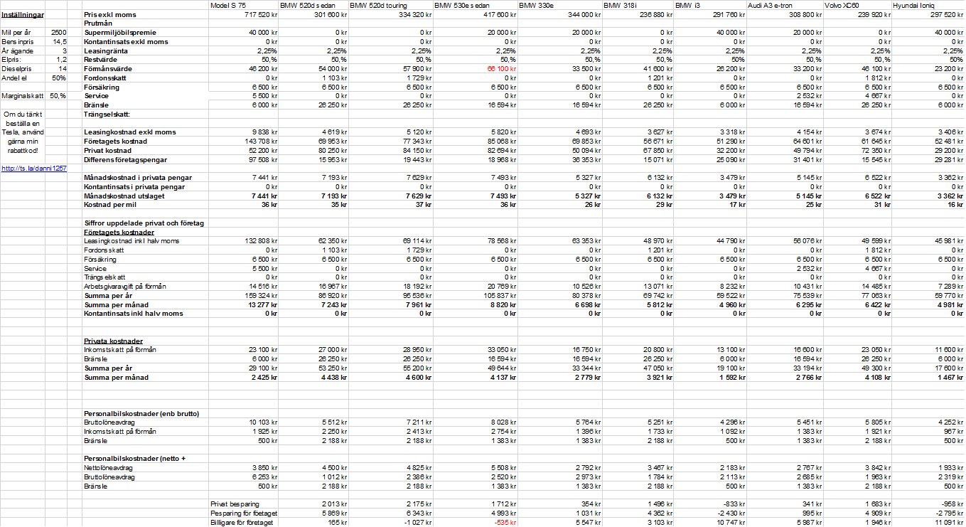Viewport: 966px width, 527px height.
Task: Click the 143 708 kr Företagets kostnad cell
Action: click(261, 142)
